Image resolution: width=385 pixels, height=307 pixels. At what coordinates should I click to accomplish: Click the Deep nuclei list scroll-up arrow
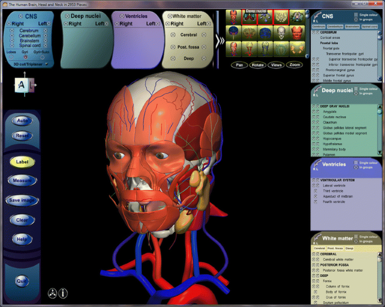[x=379, y=106]
